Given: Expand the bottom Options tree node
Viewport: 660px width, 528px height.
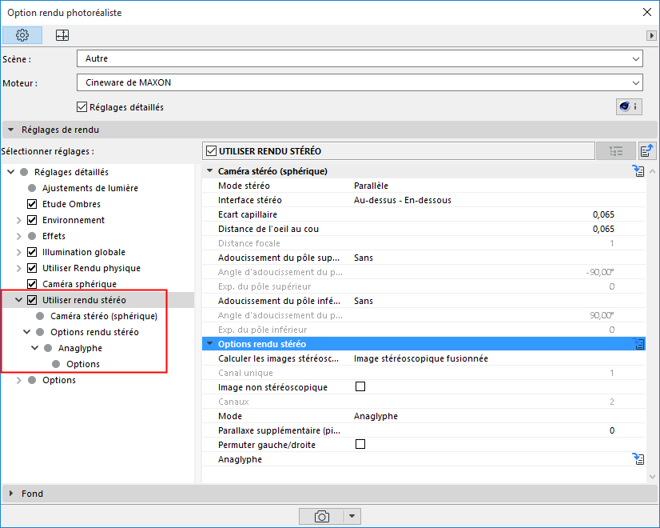Looking at the screenshot, I should (19, 380).
